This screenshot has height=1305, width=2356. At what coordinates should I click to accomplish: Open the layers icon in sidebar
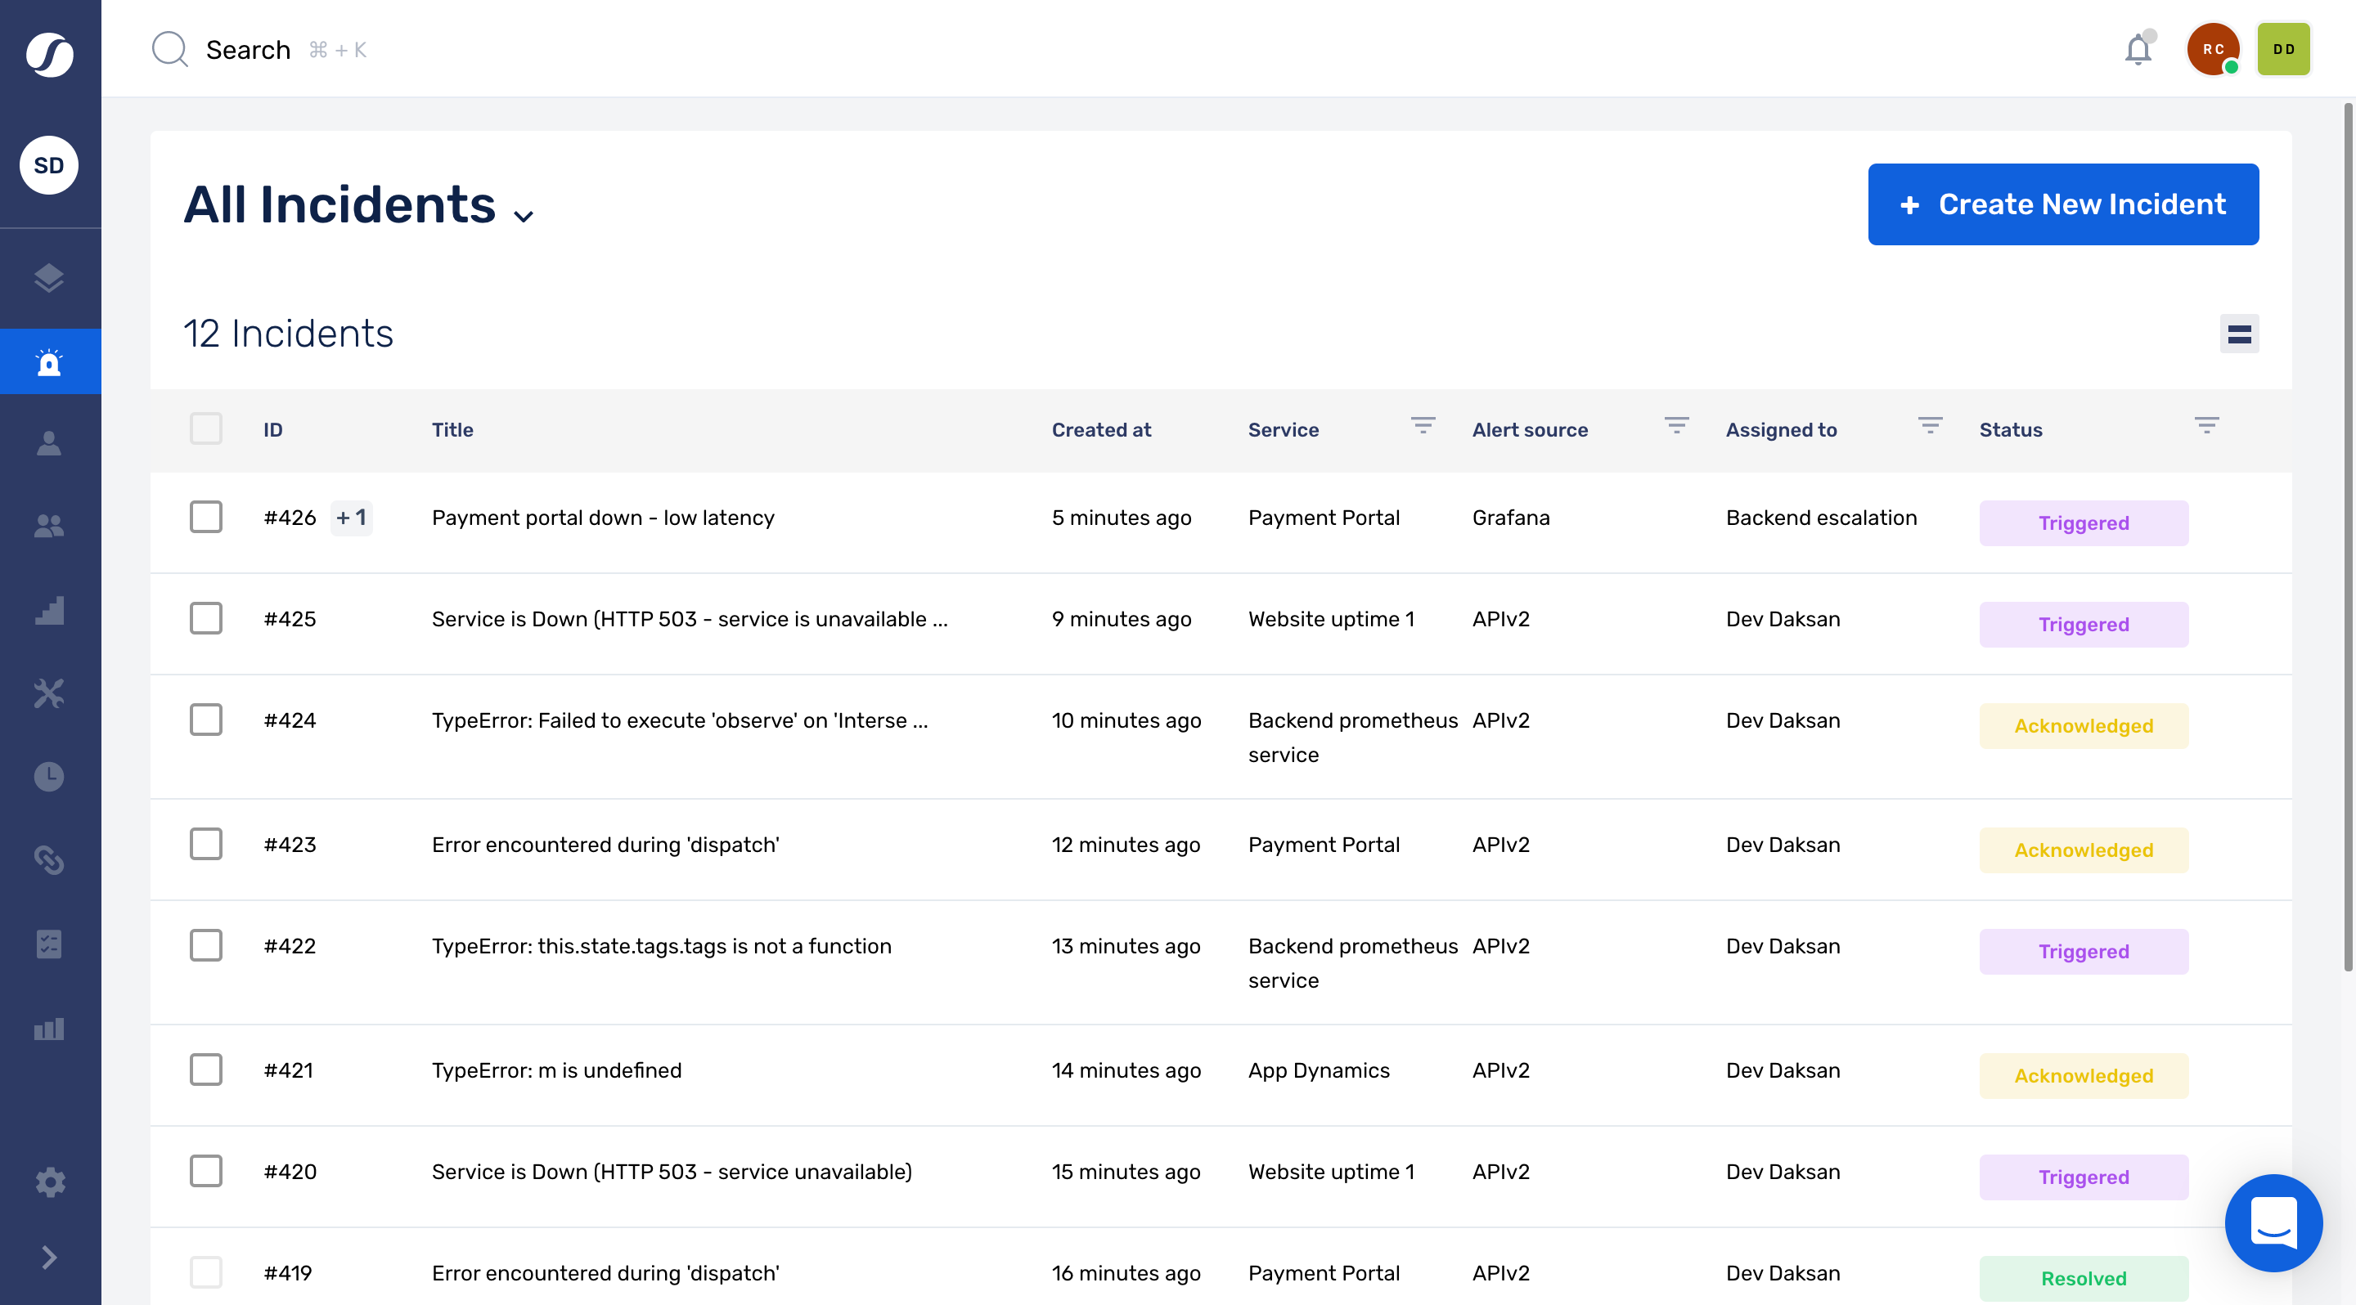click(x=49, y=278)
